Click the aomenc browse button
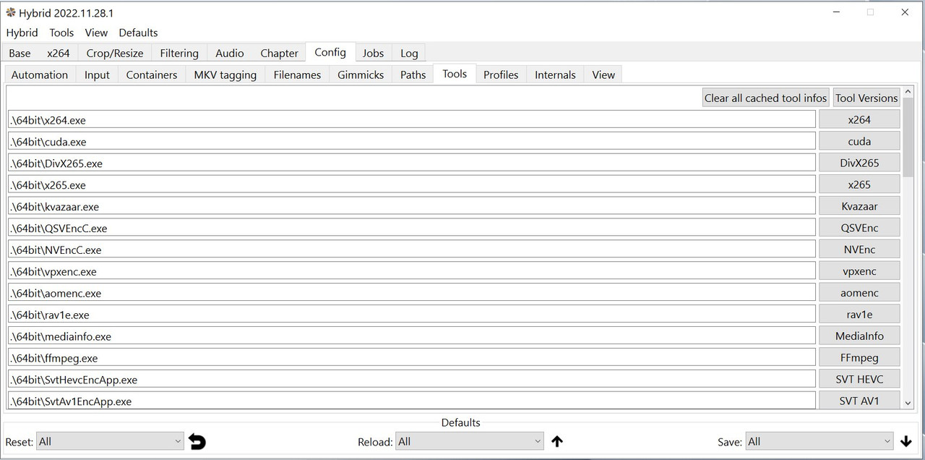The width and height of the screenshot is (925, 460). (x=859, y=293)
